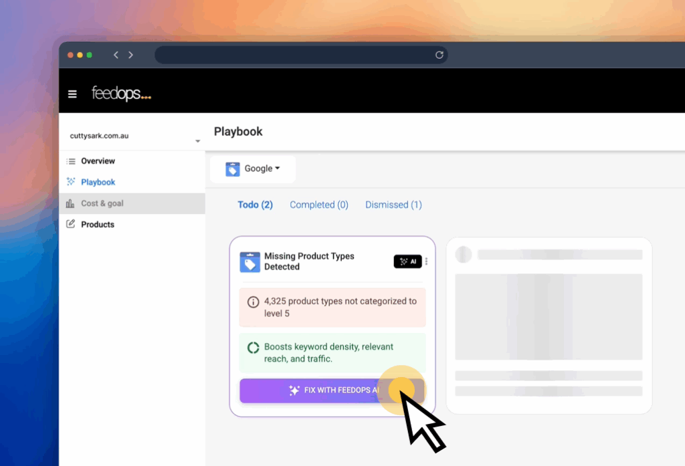Click the Playbook page heading
Viewport: 685px width, 466px height.
tap(238, 132)
